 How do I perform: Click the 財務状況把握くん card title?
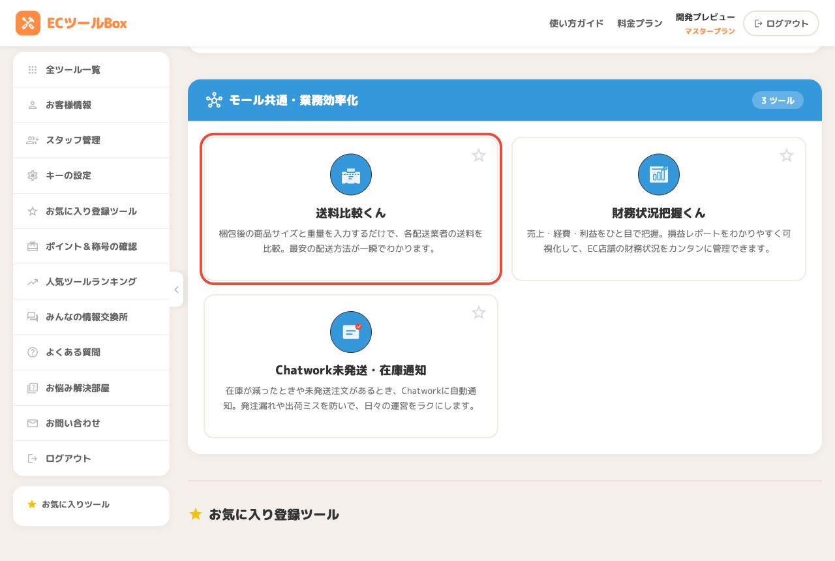click(659, 213)
